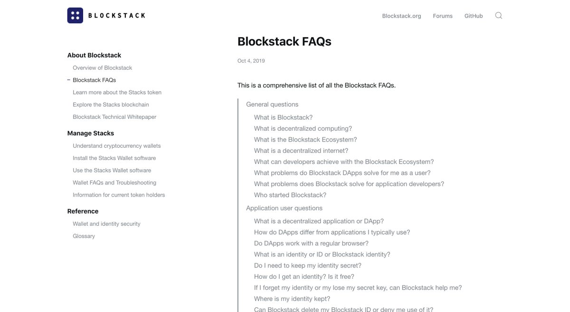Select Understand cryptocurrency wallets
Viewport: 570px width, 312px height.
[116, 146]
